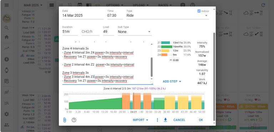The image size is (274, 132).
Task: Click the Normalized 157w value
Action: coord(202,56)
